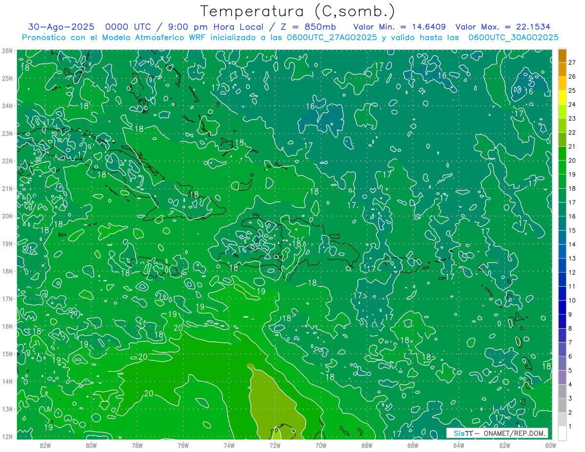Click the 16N latitude axis label

tap(7, 326)
